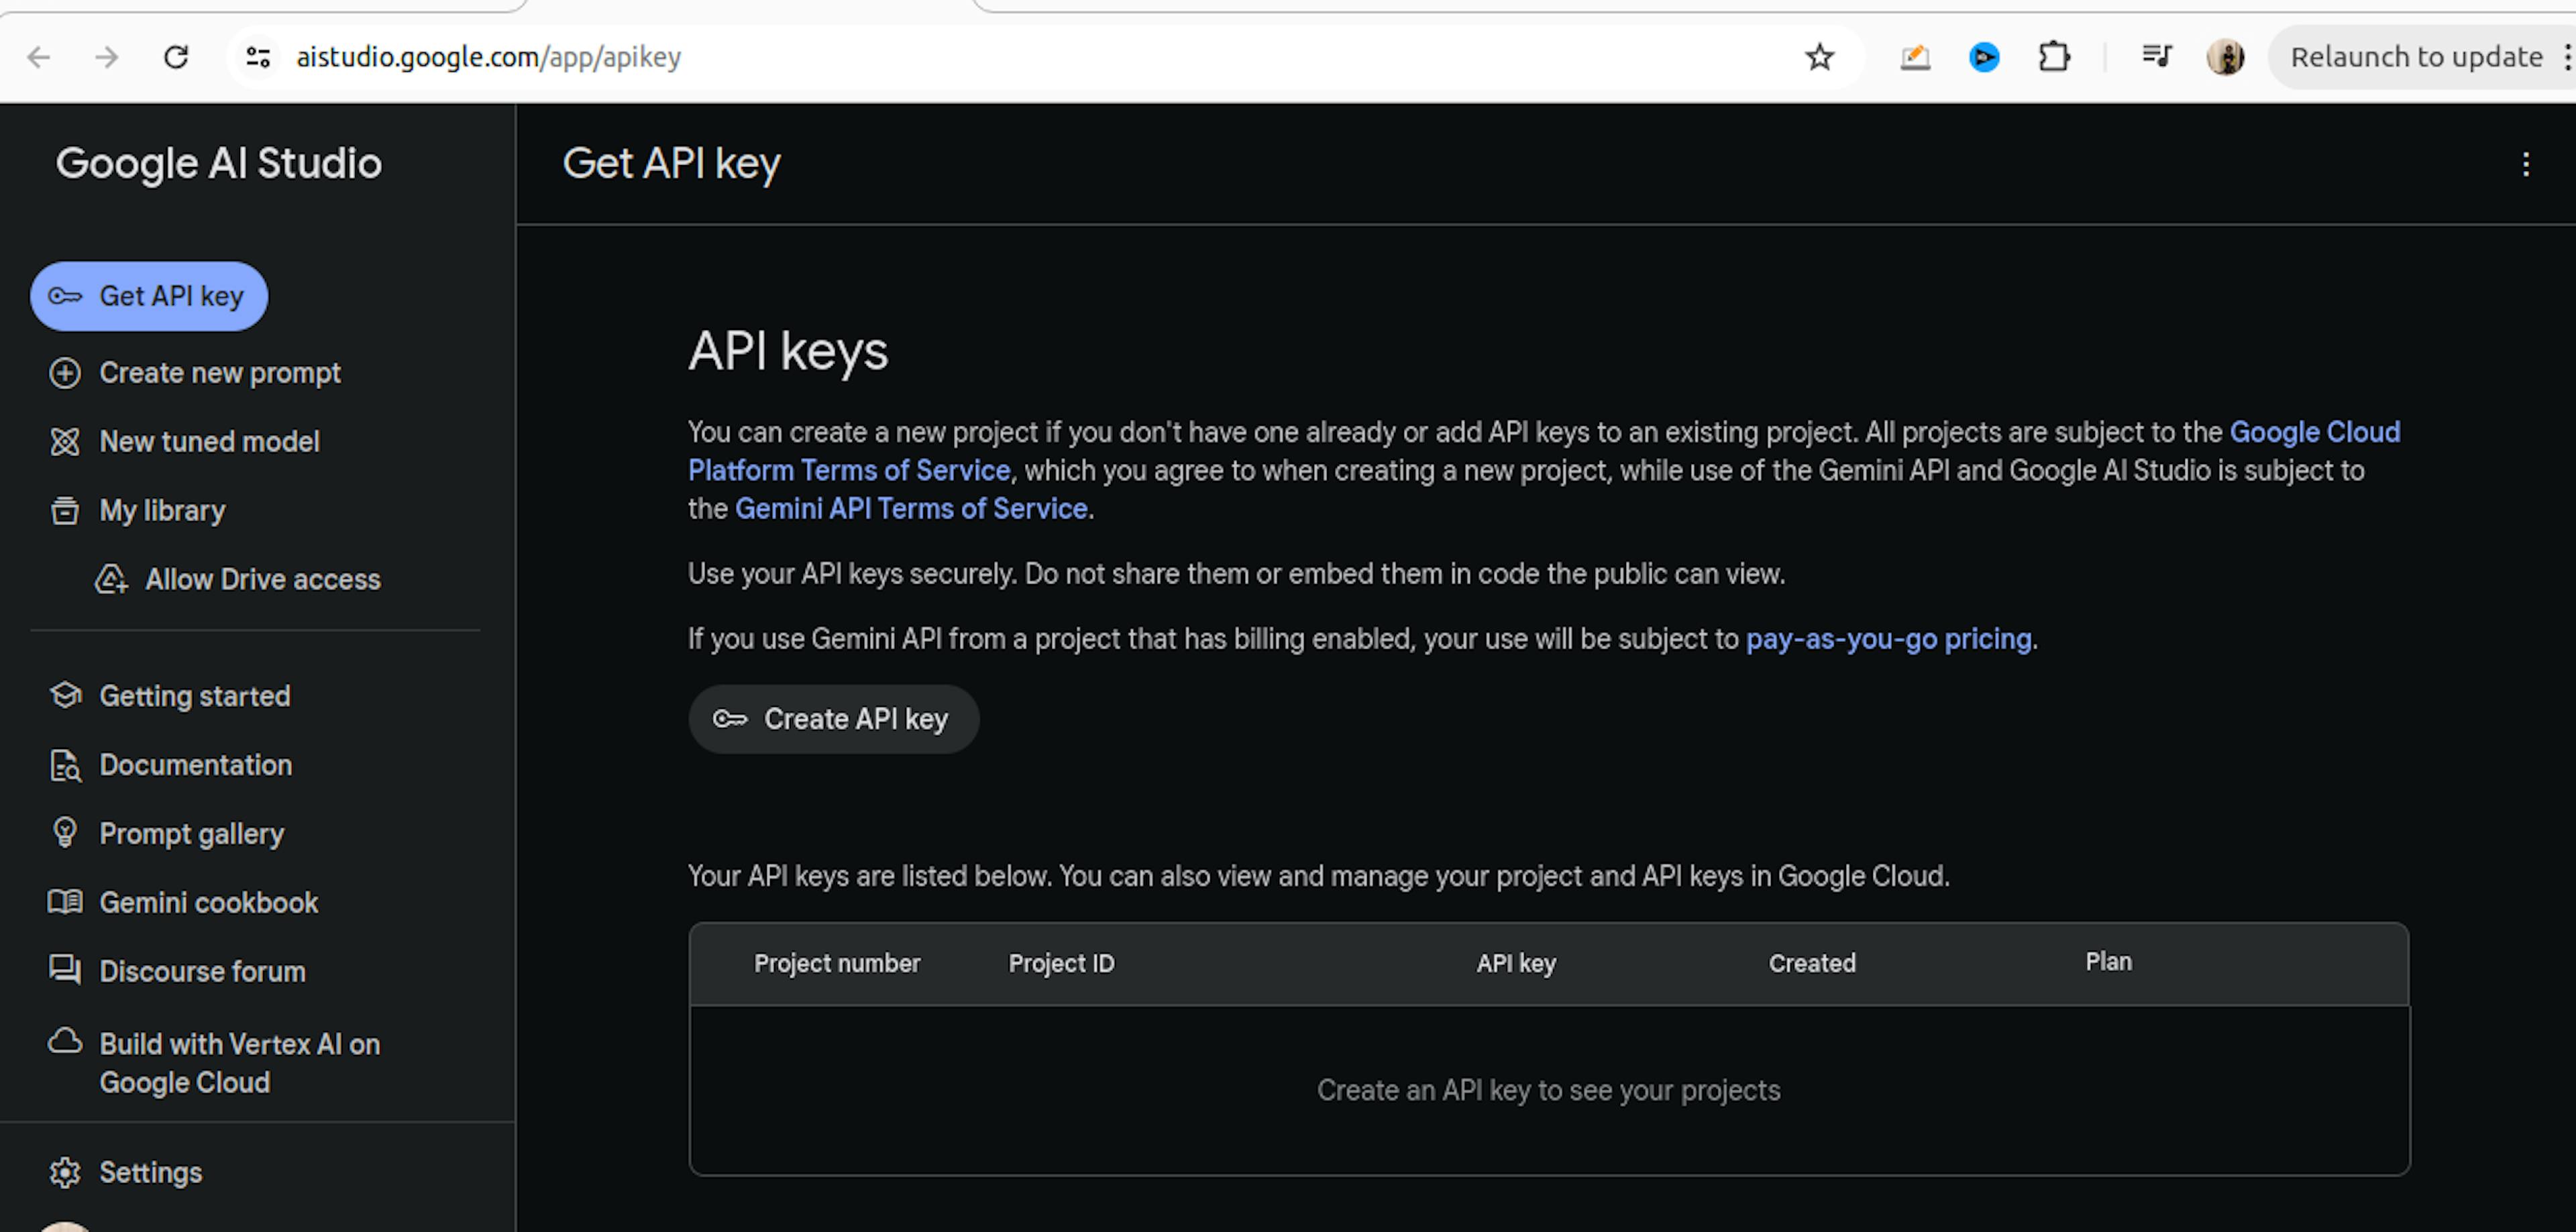Click the Plan column header
2576x1232 pixels.
pyautogui.click(x=2108, y=961)
